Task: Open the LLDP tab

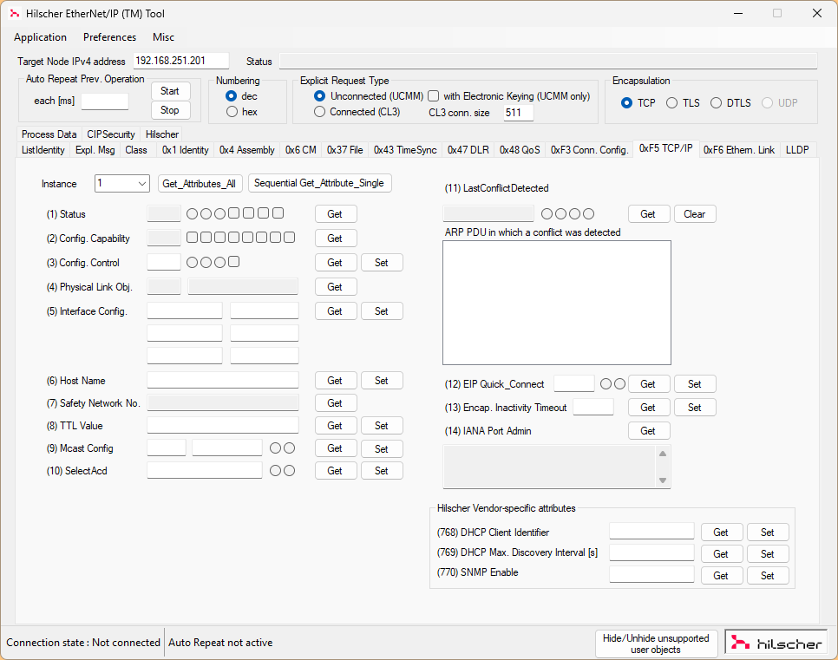Action: [x=797, y=150]
